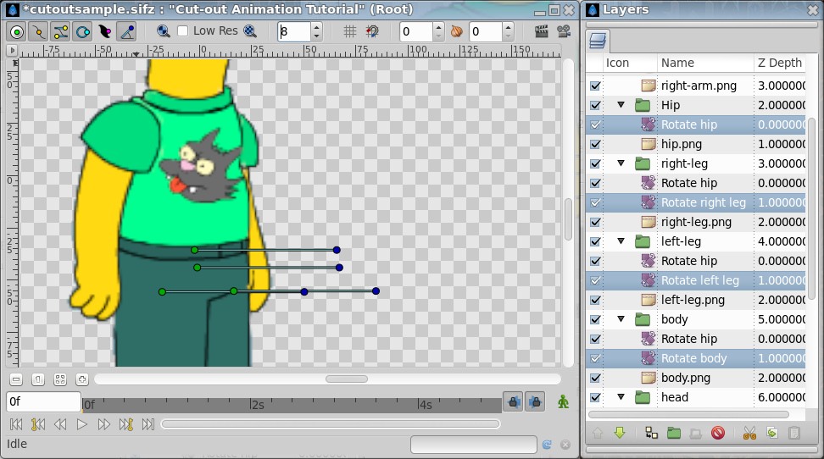This screenshot has height=459, width=824.
Task: Click duplicate/copy layer icon
Action: (x=772, y=433)
